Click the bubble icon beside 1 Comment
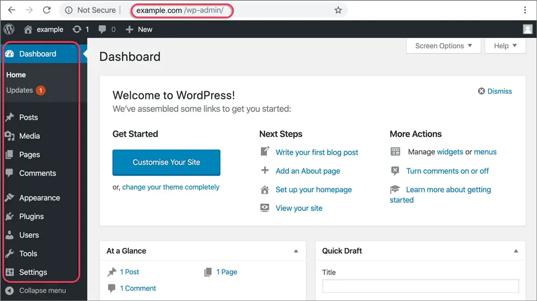The image size is (537, 301). 112,288
